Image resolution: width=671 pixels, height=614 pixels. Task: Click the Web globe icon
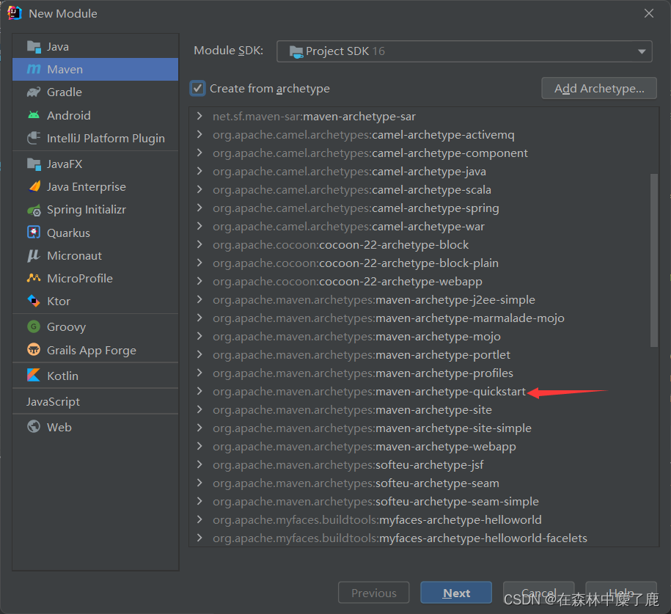click(34, 427)
